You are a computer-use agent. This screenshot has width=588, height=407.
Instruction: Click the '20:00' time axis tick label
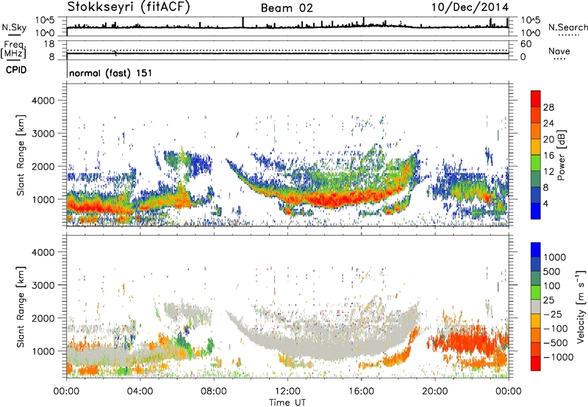click(x=435, y=392)
